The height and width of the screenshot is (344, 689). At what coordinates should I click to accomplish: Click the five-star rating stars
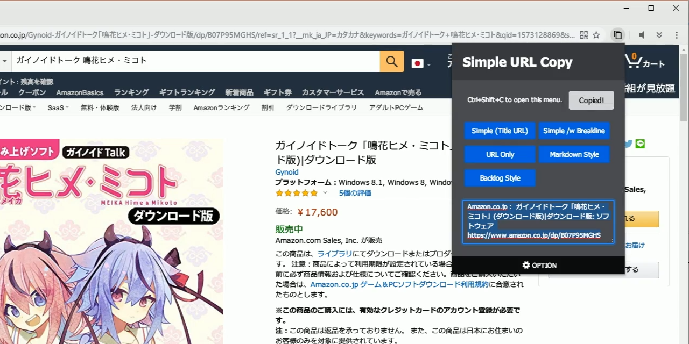click(297, 193)
